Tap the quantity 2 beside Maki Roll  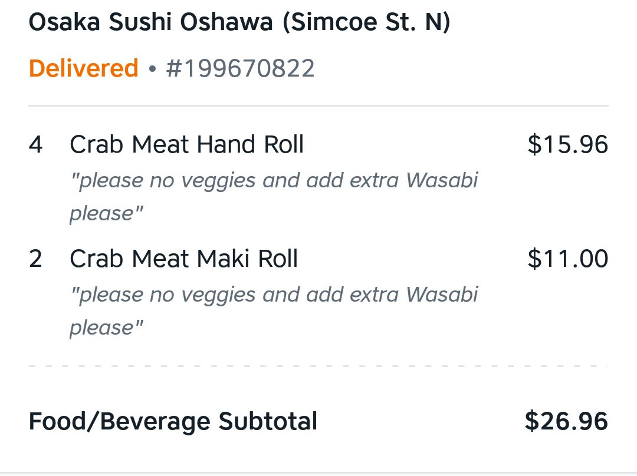coord(36,259)
